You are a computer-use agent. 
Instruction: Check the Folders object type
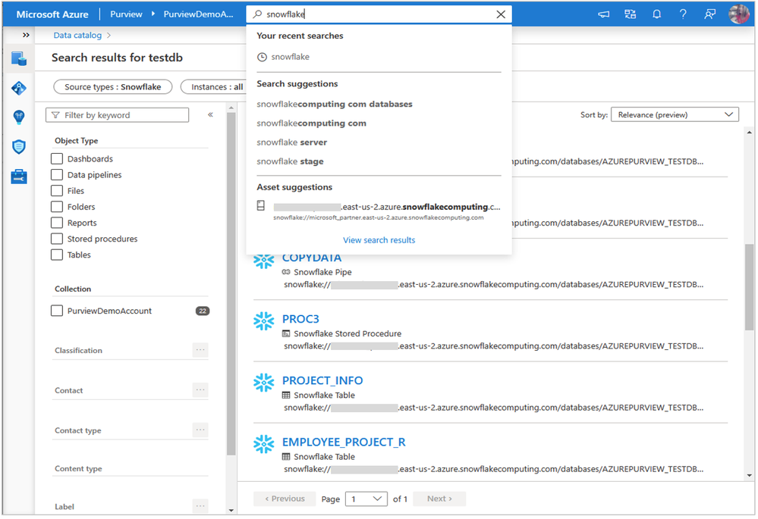(57, 207)
